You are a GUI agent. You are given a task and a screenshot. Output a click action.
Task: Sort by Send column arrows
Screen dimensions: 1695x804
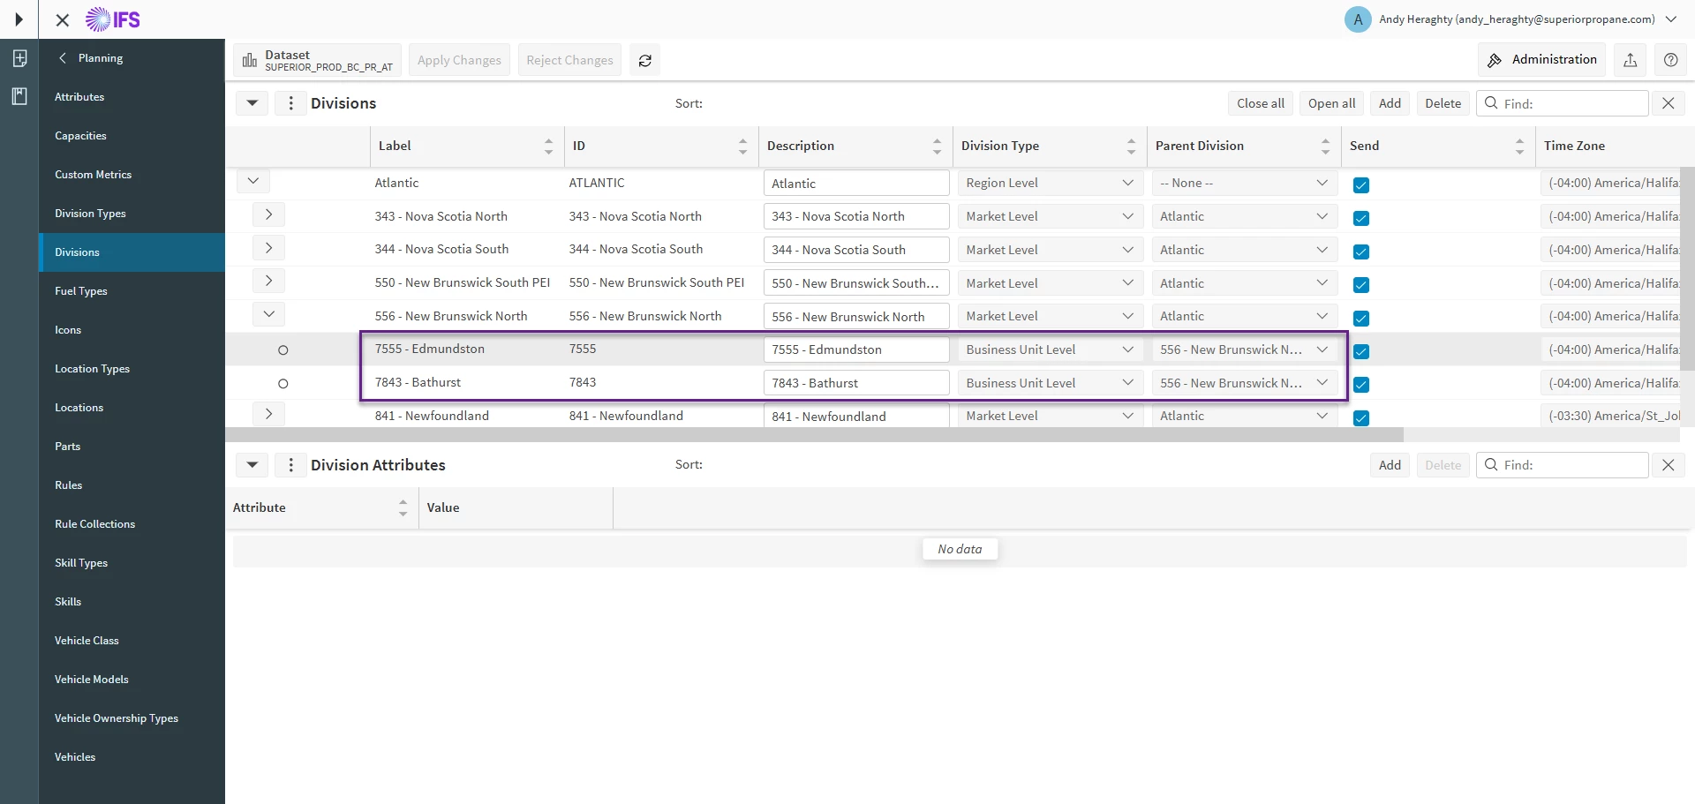point(1519,147)
